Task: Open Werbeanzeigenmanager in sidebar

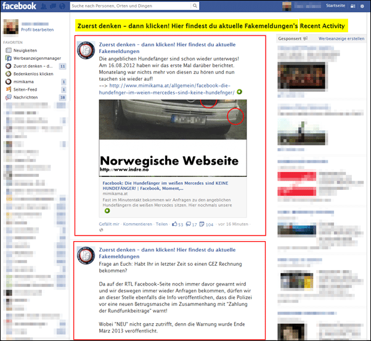Action: [x=37, y=58]
